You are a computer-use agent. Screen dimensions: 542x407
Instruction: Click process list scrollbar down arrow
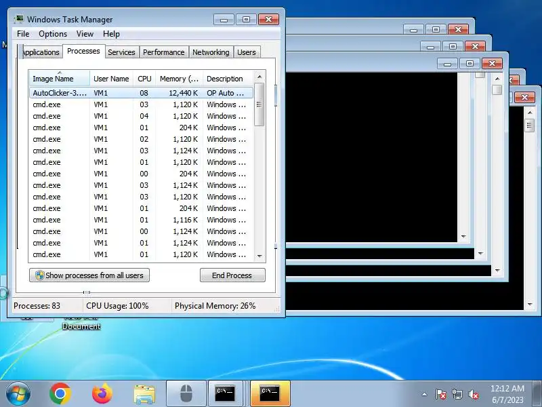pos(259,256)
